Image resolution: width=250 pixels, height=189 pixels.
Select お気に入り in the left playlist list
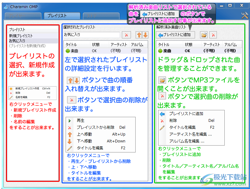coord(33,41)
